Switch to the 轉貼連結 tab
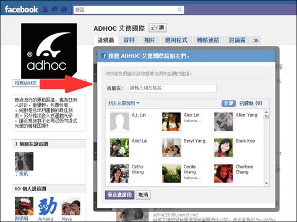Viewport: 297px width, 222px height. pos(208,40)
